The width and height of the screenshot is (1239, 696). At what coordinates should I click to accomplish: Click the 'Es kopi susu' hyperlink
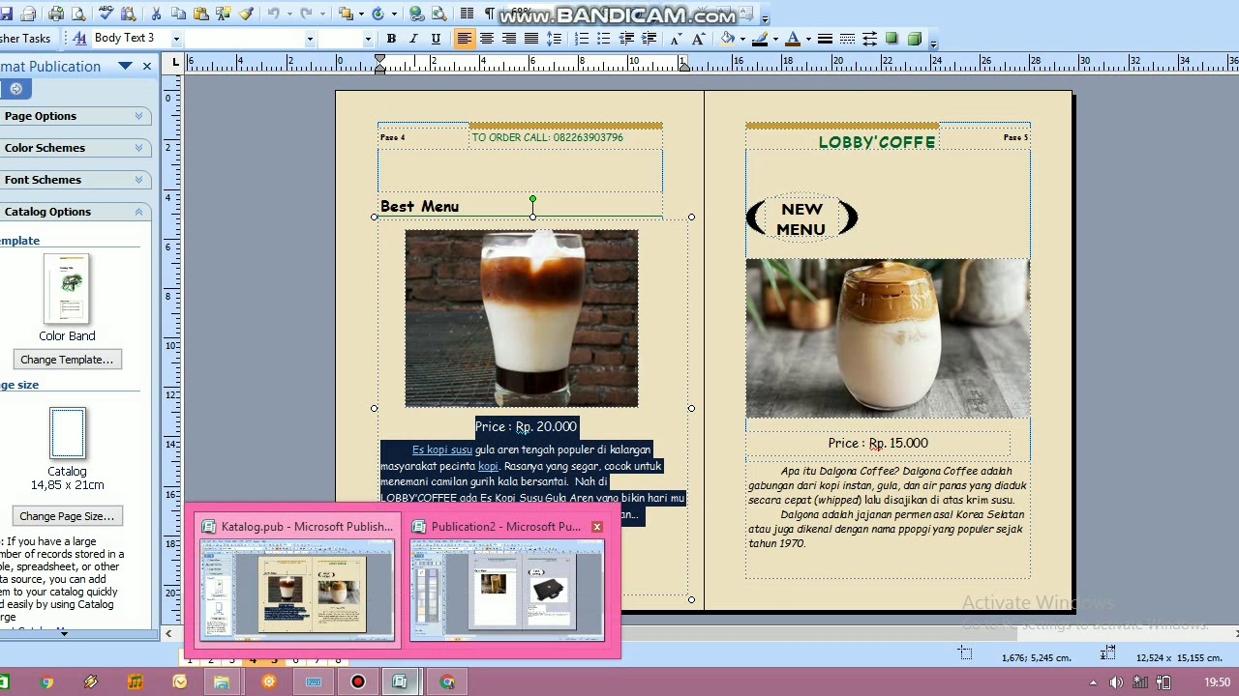point(442,449)
